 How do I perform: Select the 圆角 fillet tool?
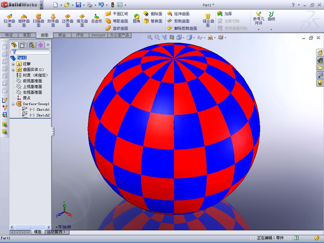pos(136,18)
